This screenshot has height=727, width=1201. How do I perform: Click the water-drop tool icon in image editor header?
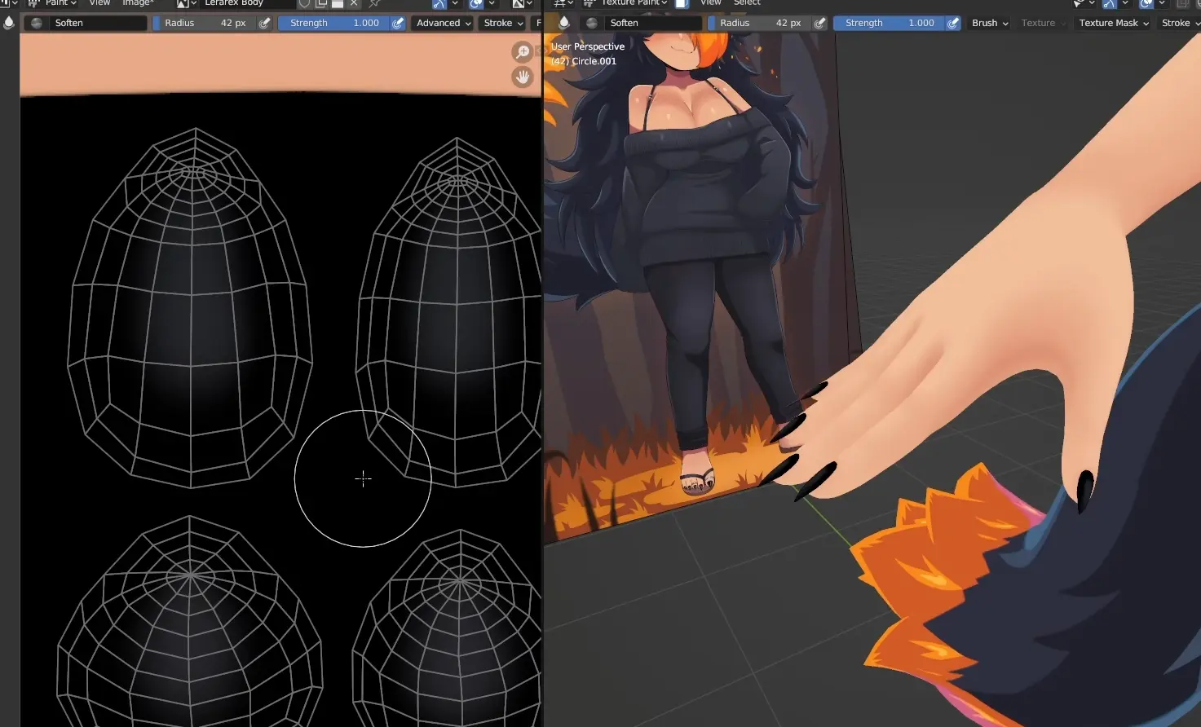point(9,23)
